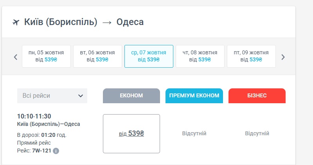Show earlier dates with left chevron
This screenshot has width=313, height=165.
pos(16,57)
